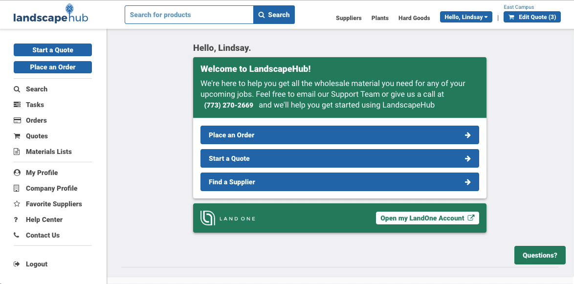Click the My Profile person icon
This screenshot has height=284, width=574.
pyautogui.click(x=17, y=173)
